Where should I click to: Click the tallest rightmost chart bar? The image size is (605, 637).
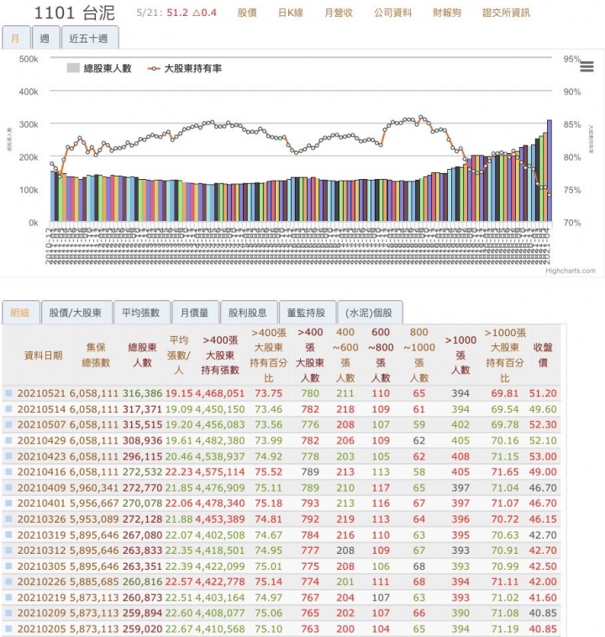550,171
